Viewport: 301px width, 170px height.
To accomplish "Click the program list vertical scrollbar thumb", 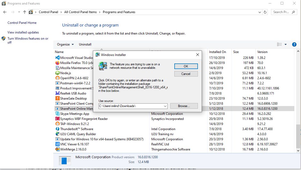I will pos(298,136).
